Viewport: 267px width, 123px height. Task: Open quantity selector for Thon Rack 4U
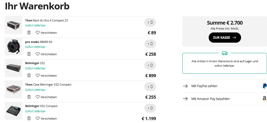point(150,23)
